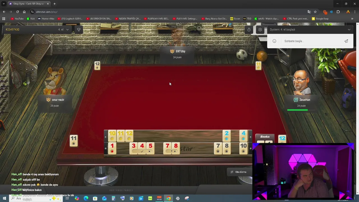Click the blue 12 tile beside Banka

coord(282,139)
